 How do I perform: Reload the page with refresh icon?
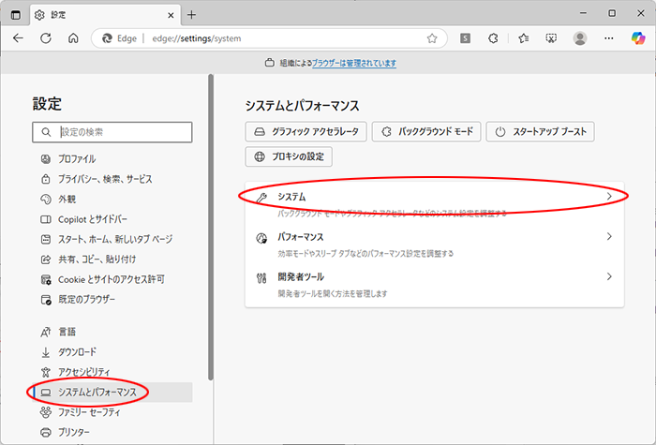[x=45, y=38]
